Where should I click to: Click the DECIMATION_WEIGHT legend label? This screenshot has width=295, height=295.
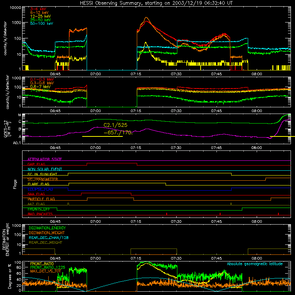47,233
